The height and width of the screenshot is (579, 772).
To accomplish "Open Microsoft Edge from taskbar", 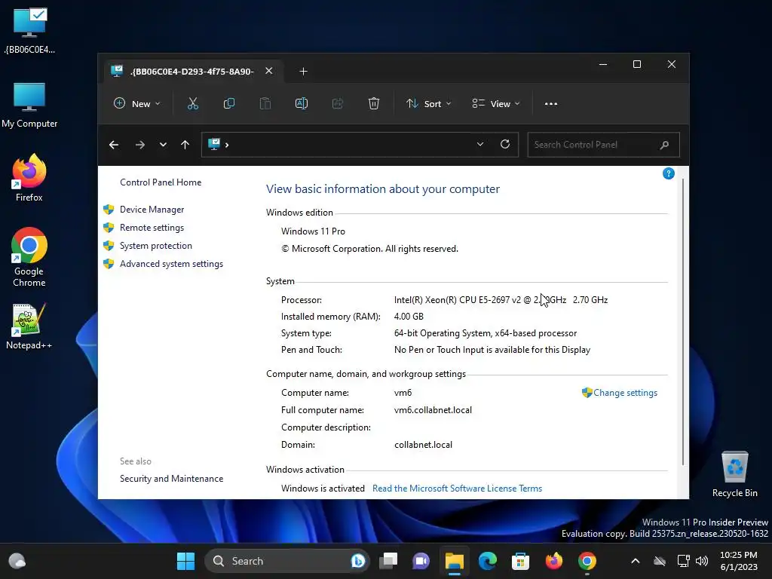I will [488, 561].
